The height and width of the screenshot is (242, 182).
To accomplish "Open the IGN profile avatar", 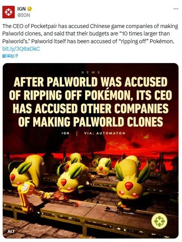I will click(x=9, y=12).
